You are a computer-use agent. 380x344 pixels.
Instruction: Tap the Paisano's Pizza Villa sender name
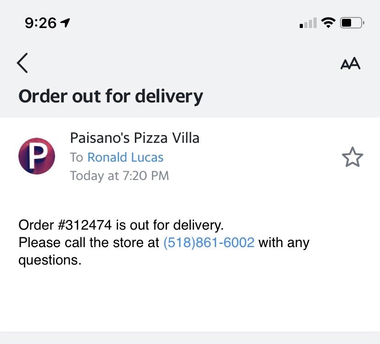click(x=135, y=138)
